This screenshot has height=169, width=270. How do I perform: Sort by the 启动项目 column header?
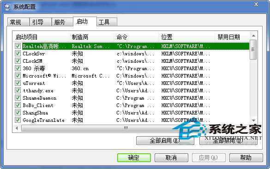(41, 37)
